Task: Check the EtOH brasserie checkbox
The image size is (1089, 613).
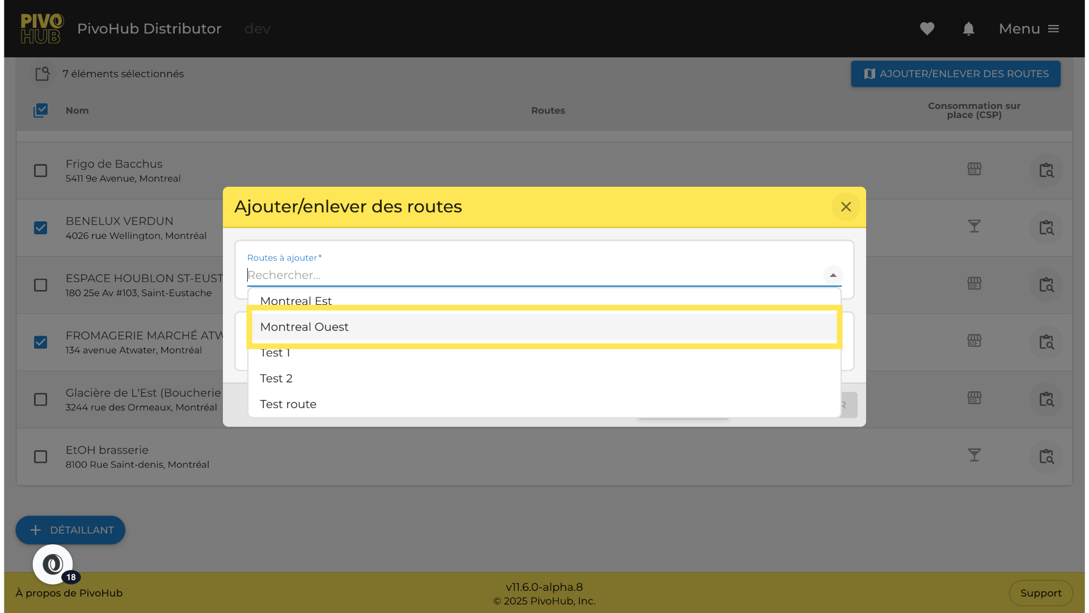Action: pos(40,457)
